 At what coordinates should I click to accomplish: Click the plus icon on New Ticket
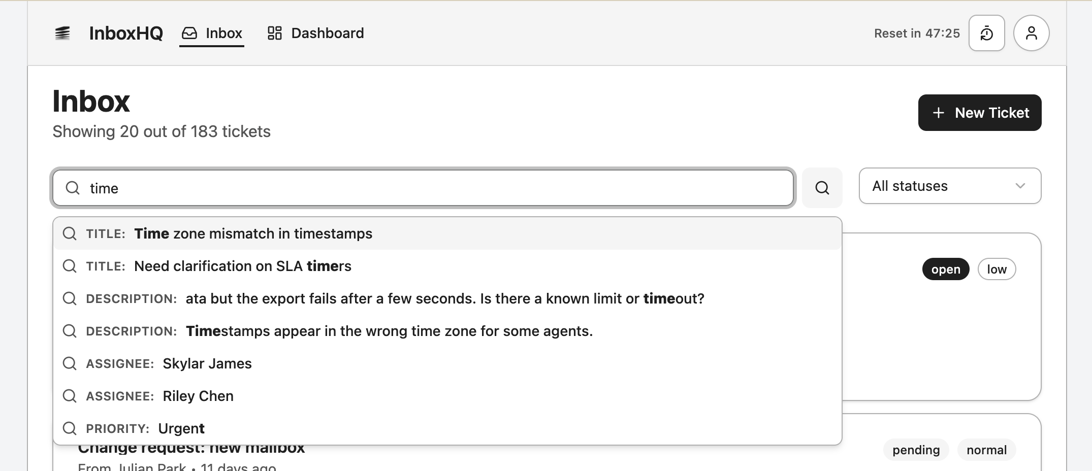click(x=939, y=113)
